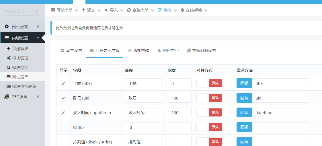Focus the 搜索帮助 search field
This screenshot has width=322, height=146.
tap(19, 12)
